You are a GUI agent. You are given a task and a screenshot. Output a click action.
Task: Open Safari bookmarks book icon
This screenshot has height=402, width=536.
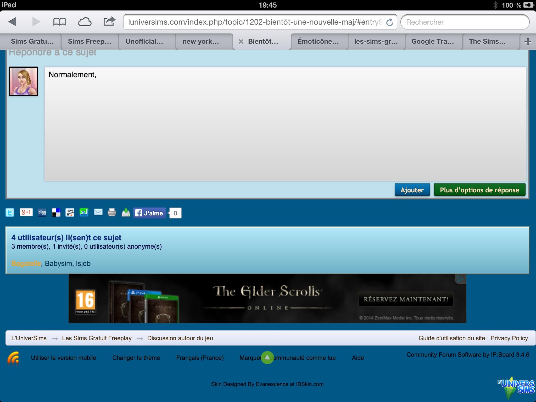click(59, 22)
